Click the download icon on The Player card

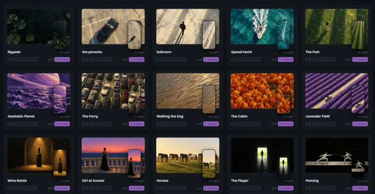pos(273,188)
